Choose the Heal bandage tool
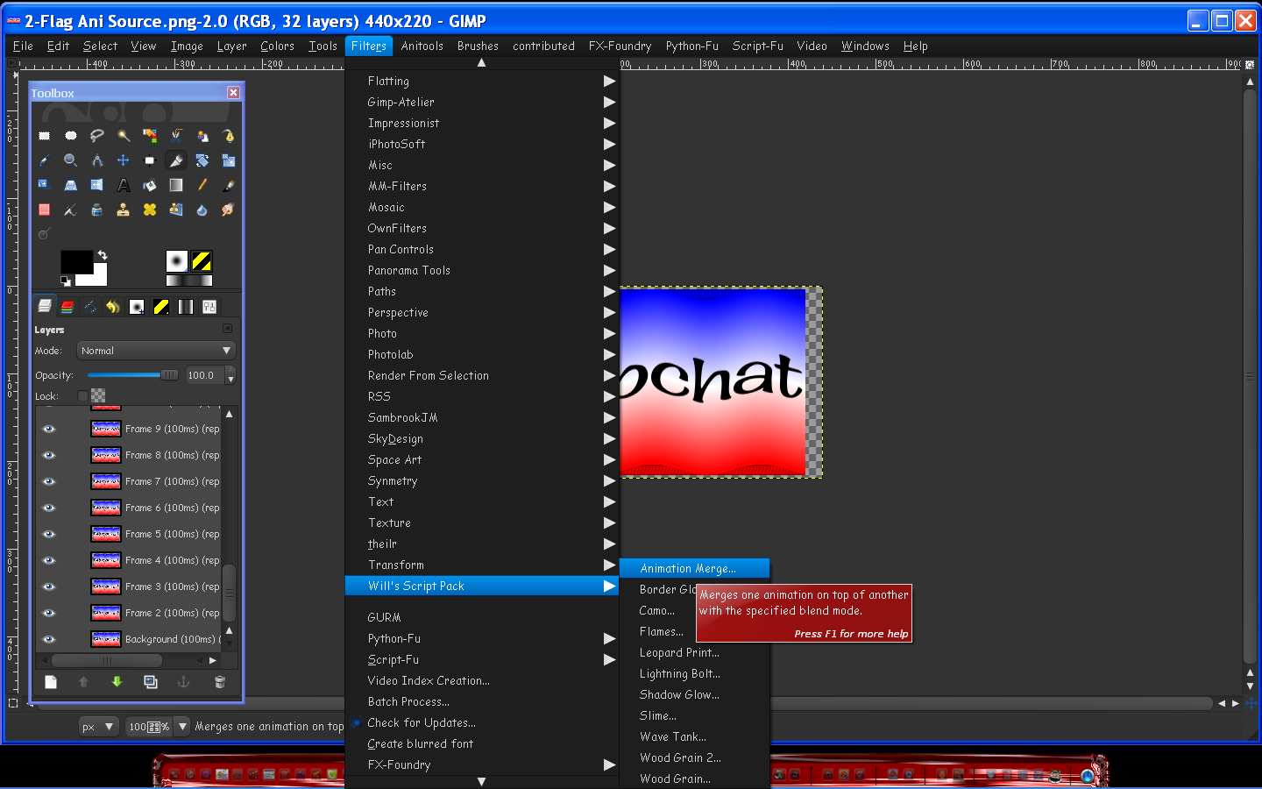 click(x=150, y=210)
